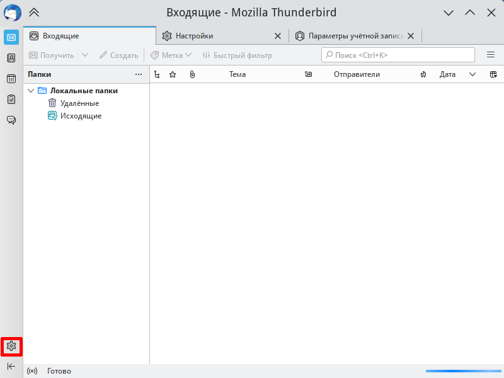Open the Address Book space

(x=11, y=58)
